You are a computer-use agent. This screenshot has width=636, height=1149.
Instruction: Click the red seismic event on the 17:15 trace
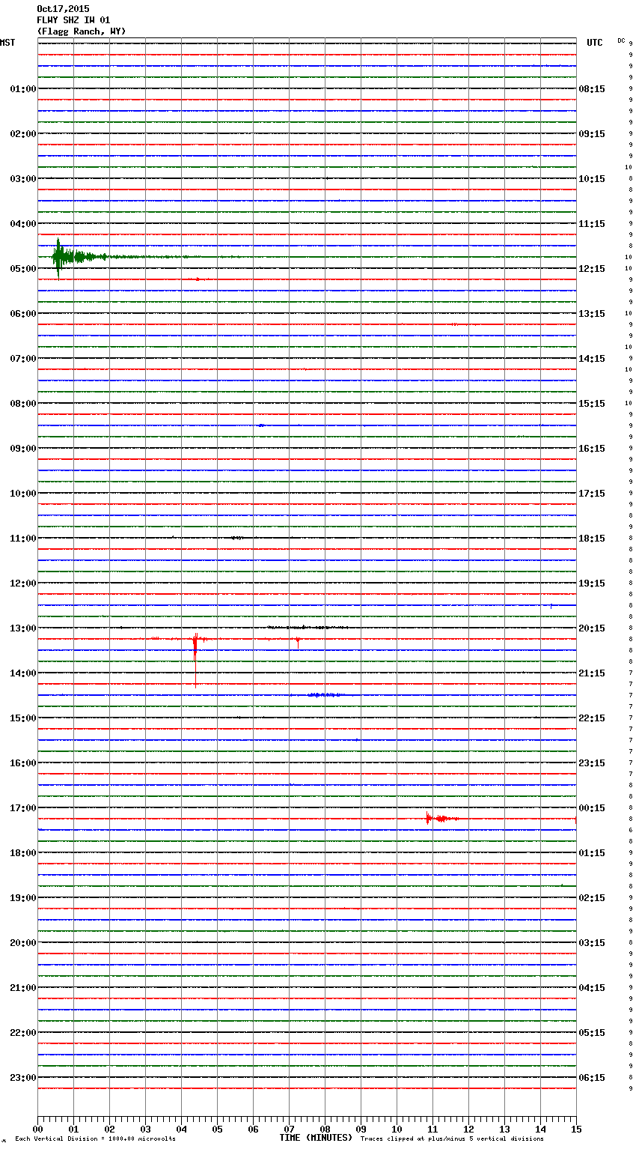(x=441, y=819)
